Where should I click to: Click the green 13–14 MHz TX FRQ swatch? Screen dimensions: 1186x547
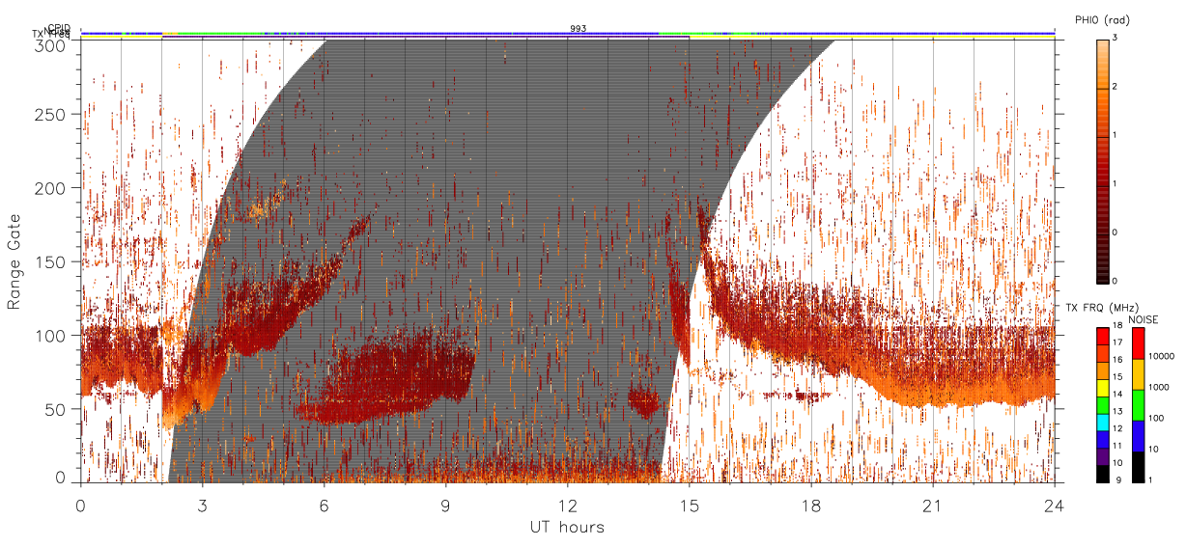tap(1101, 405)
